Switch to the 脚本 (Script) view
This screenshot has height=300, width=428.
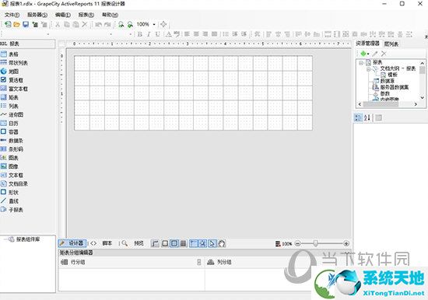pos(102,243)
